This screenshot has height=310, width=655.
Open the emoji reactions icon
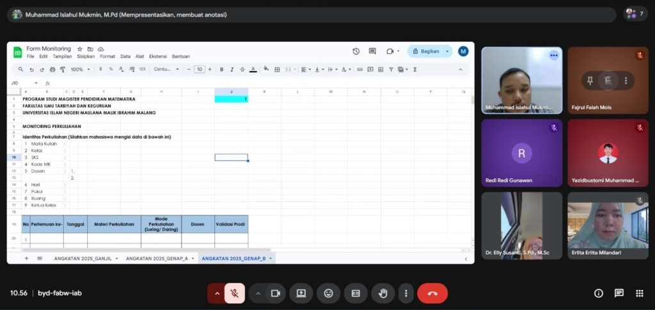(x=329, y=293)
